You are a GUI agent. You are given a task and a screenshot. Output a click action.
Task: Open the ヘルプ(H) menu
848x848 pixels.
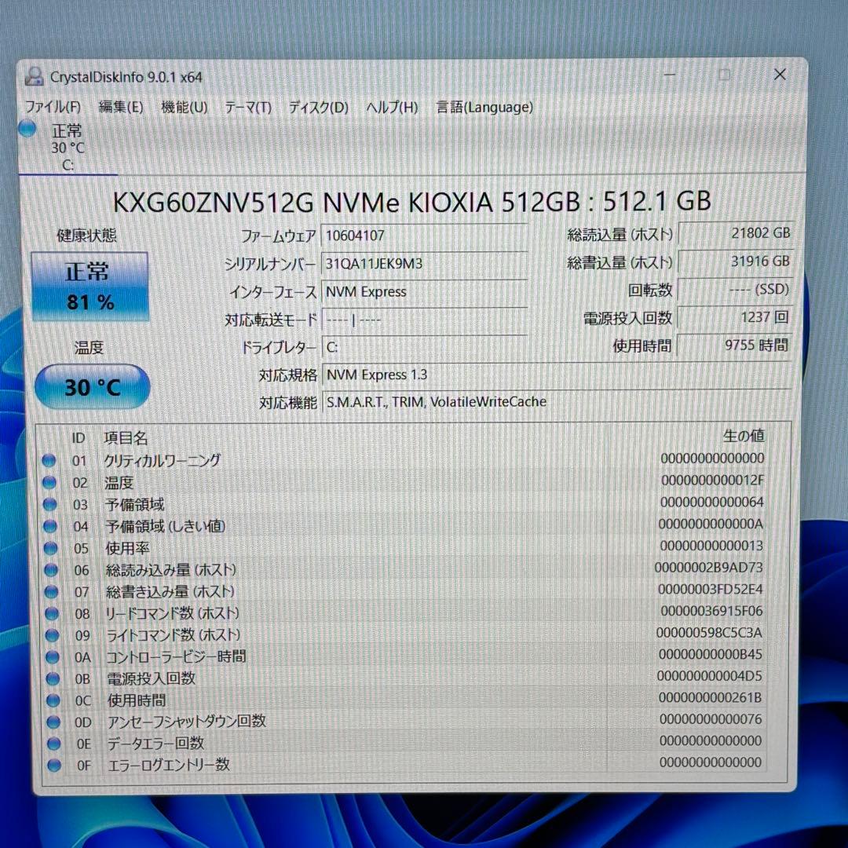(x=392, y=107)
